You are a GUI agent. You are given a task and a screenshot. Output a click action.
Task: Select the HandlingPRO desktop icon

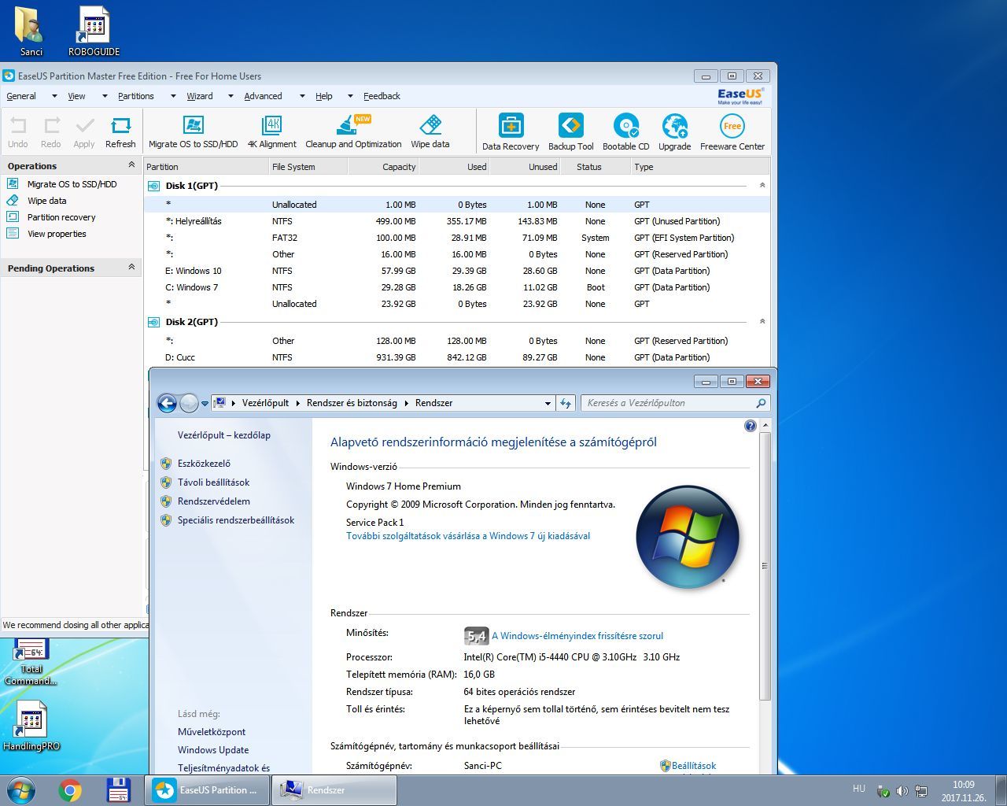31,726
